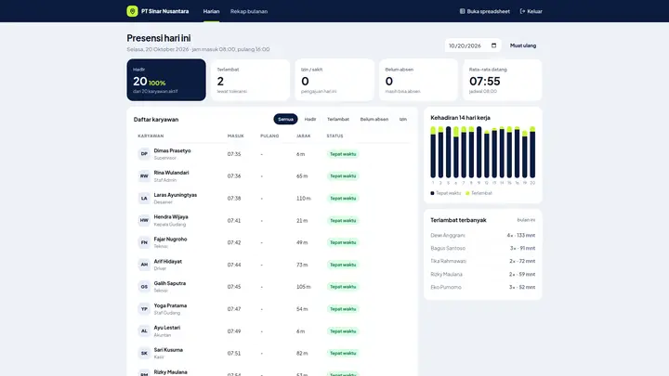Screen dimensions: 669x376
Task: Click the bulan ini label
Action: point(526,220)
